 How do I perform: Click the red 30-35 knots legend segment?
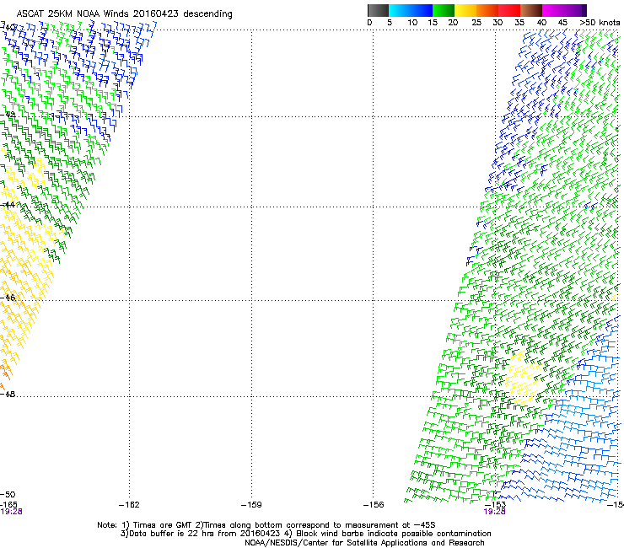click(x=509, y=10)
